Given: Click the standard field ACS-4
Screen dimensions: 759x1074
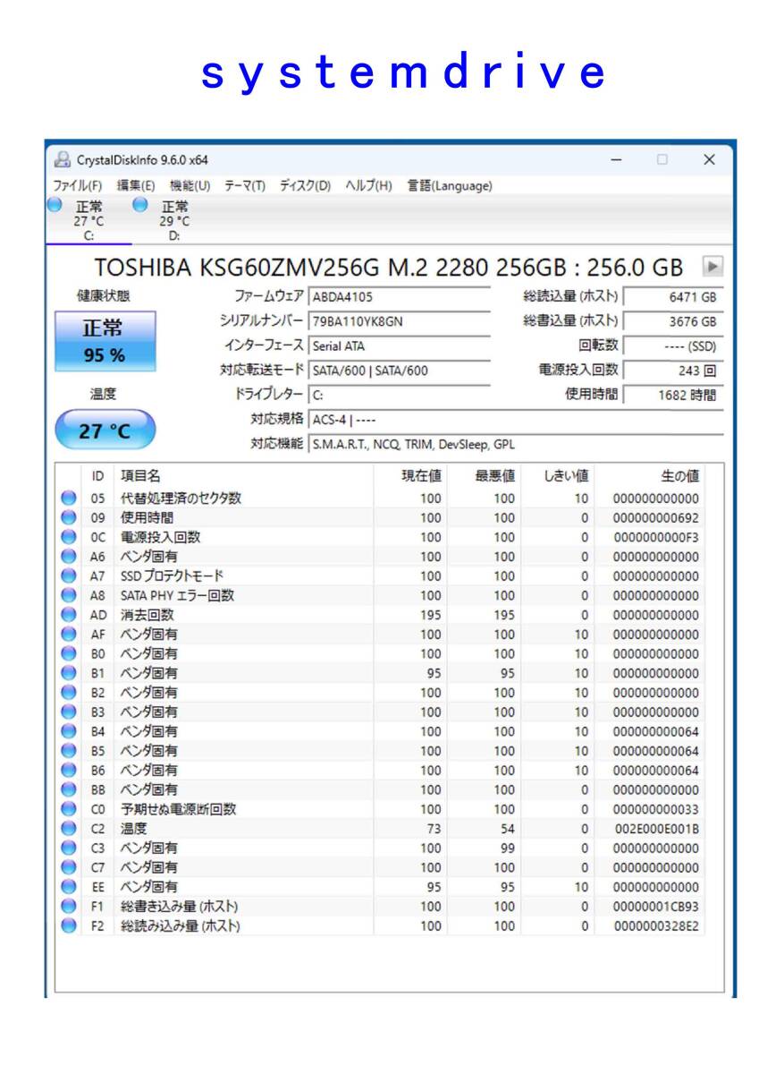Looking at the screenshot, I should coord(515,419).
